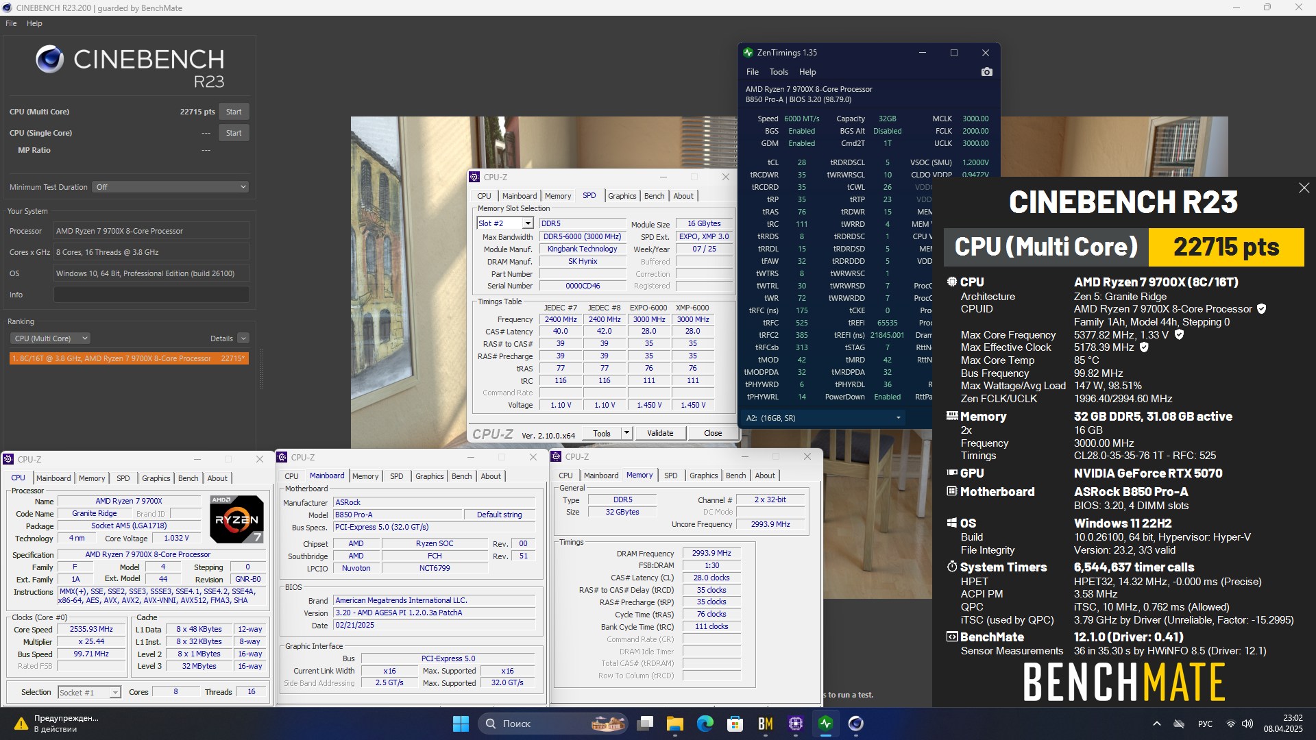Screen dimensions: 1316x740
Task: Click the CPU-Z Tools button
Action: (602, 433)
